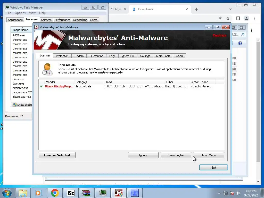Switch to Google Chrome in the taskbar
The width and height of the screenshot is (264, 198).
pos(55,193)
